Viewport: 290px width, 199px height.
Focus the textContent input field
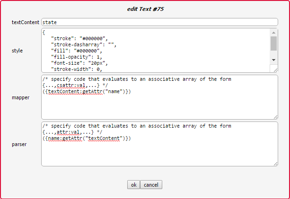[x=159, y=22]
